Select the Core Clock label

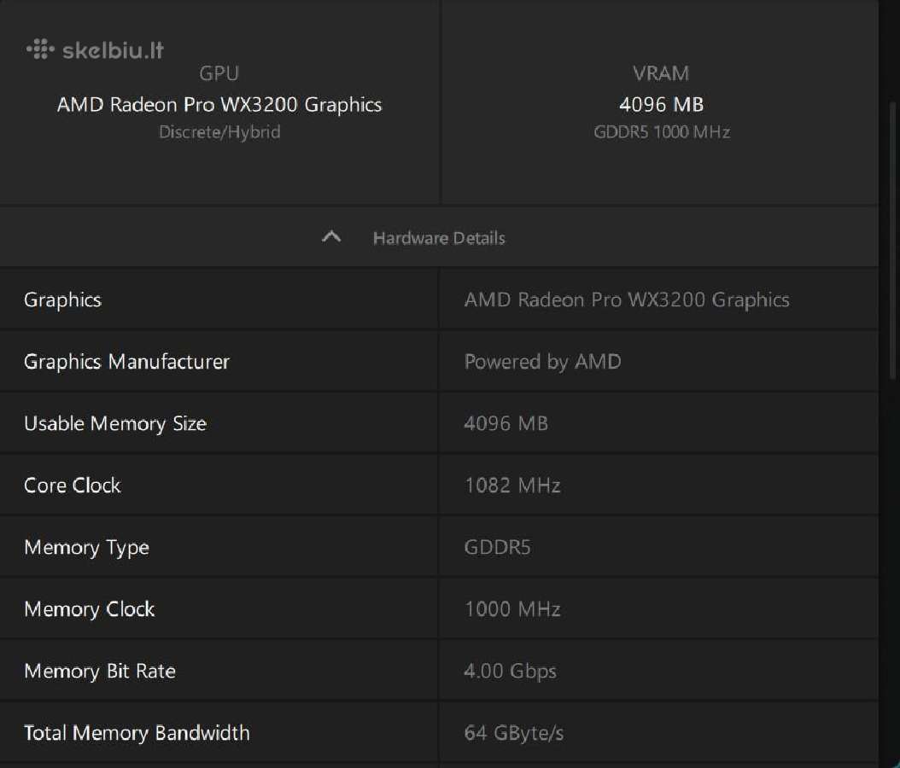point(73,486)
